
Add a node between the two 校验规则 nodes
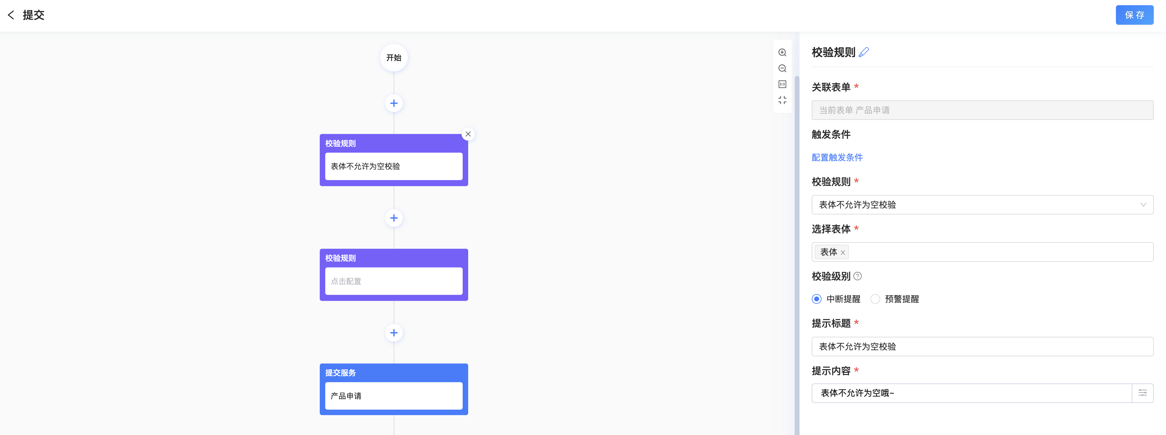click(x=394, y=218)
